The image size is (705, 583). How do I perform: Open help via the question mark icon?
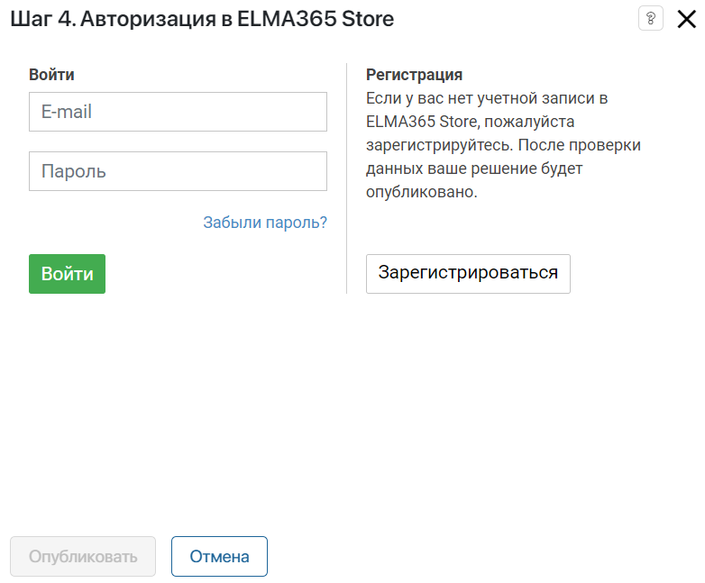(x=650, y=18)
